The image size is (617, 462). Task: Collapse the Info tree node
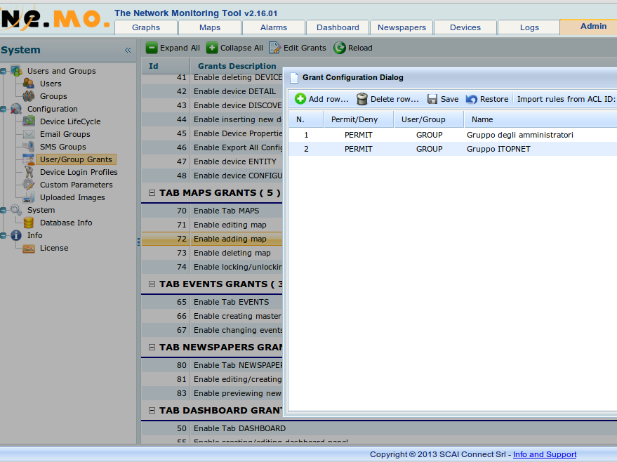(x=3, y=235)
